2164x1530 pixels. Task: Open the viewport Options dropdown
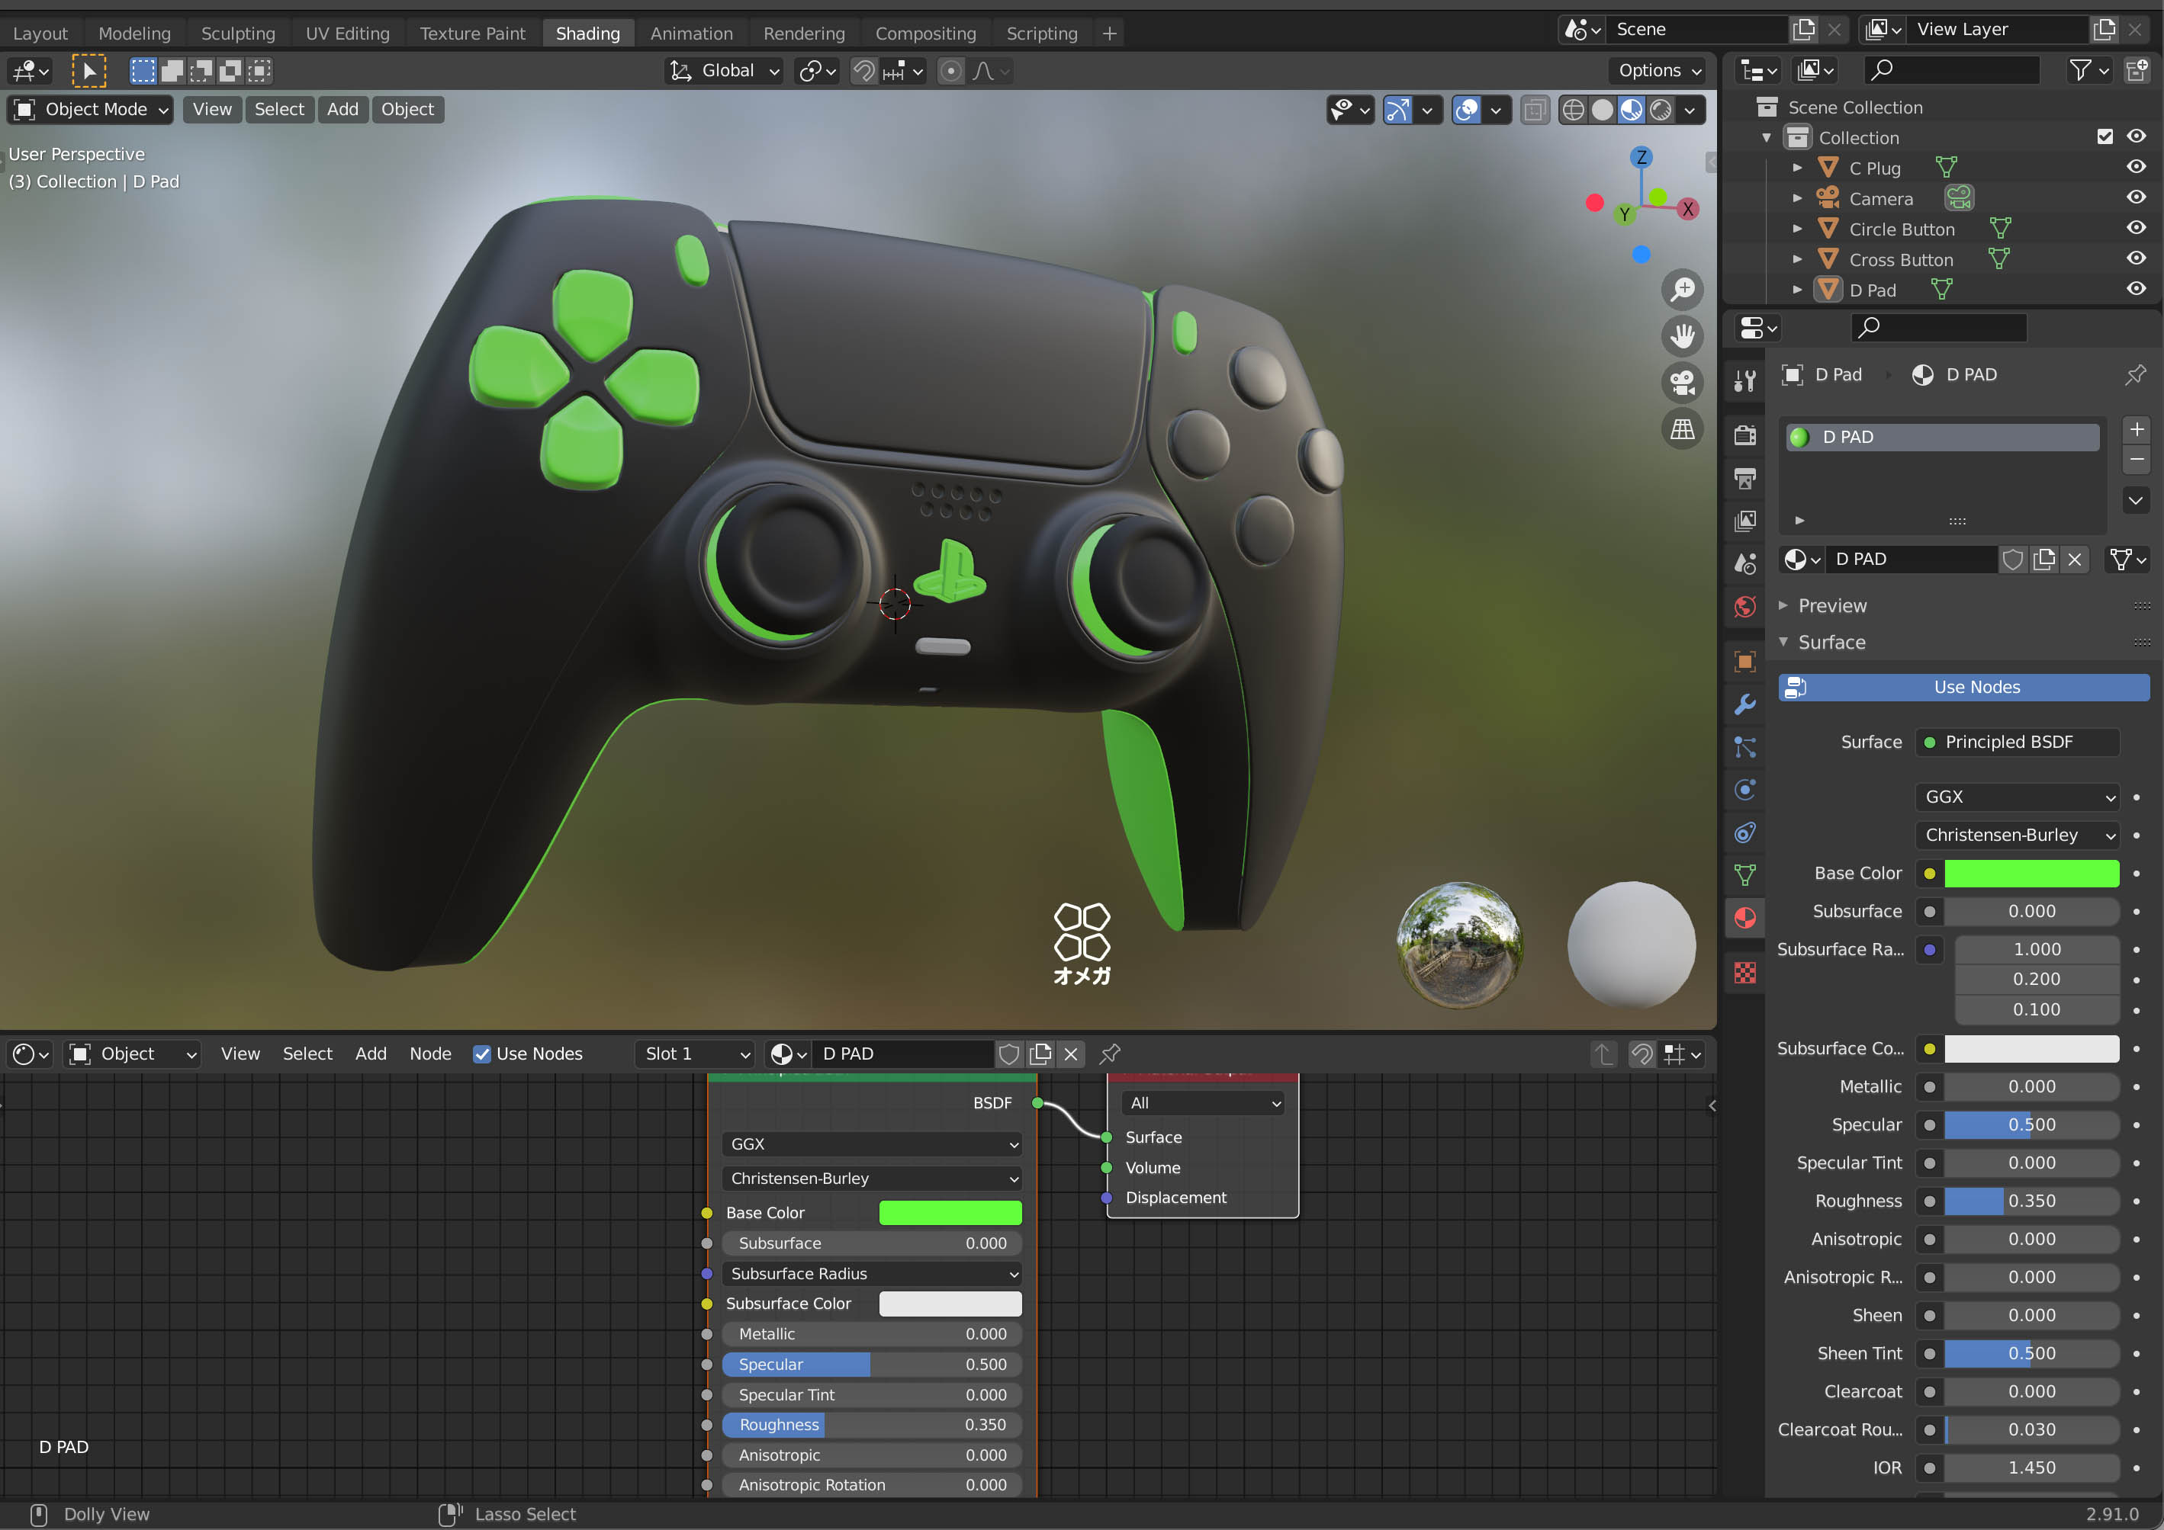(x=1661, y=71)
